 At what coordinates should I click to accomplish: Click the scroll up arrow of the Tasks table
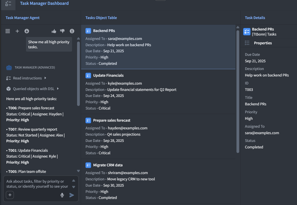coord(238,27)
